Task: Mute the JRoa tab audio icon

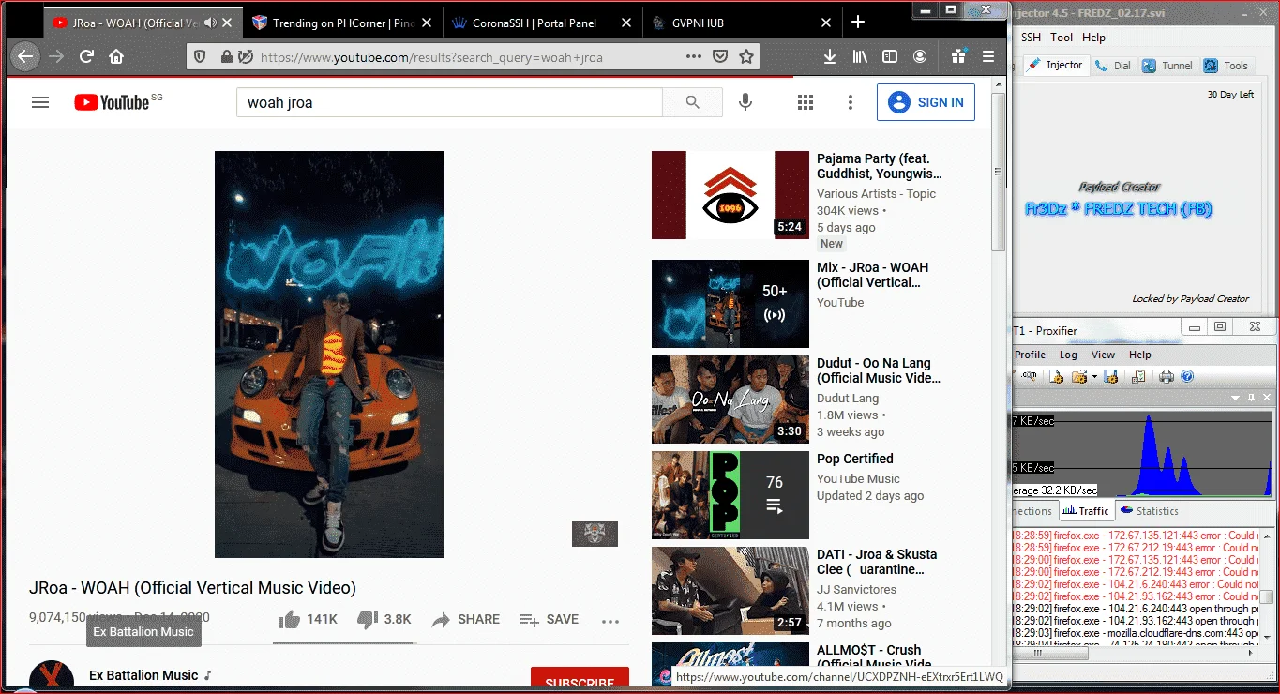Action: point(210,23)
